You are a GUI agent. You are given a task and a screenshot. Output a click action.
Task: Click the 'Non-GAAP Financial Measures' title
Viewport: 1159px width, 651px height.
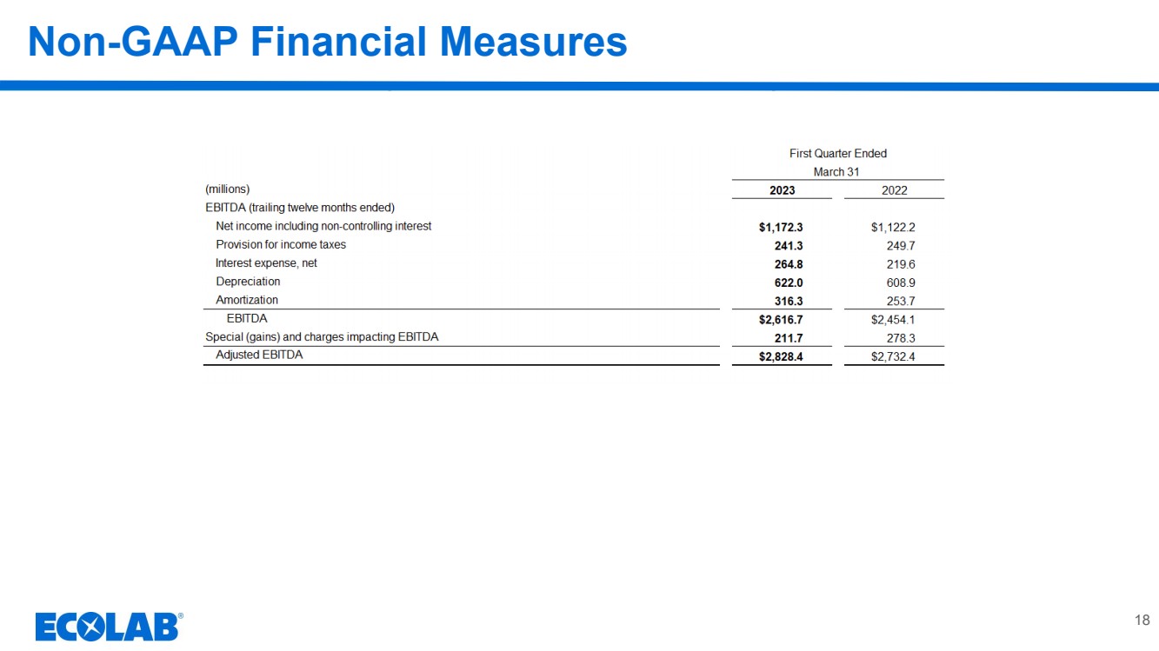pos(328,42)
